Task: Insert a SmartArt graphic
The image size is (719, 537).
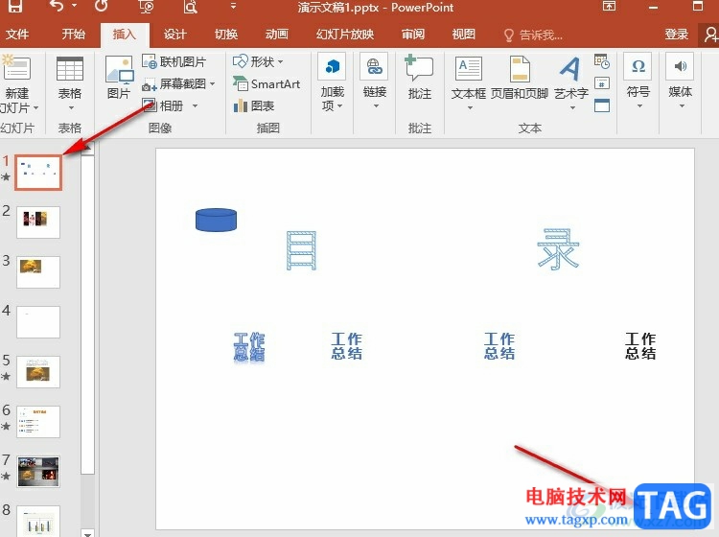Action: 267,84
